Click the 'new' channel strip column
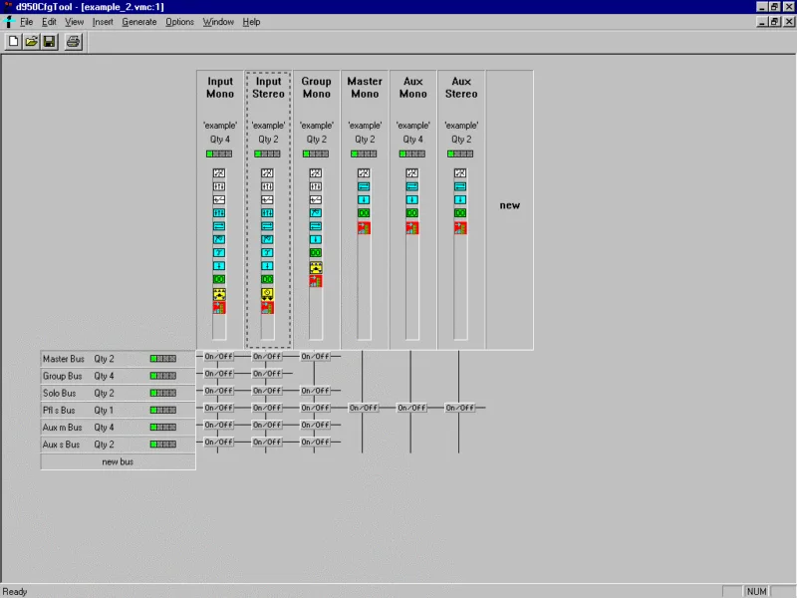Viewport: 797px width, 598px height. click(x=510, y=209)
